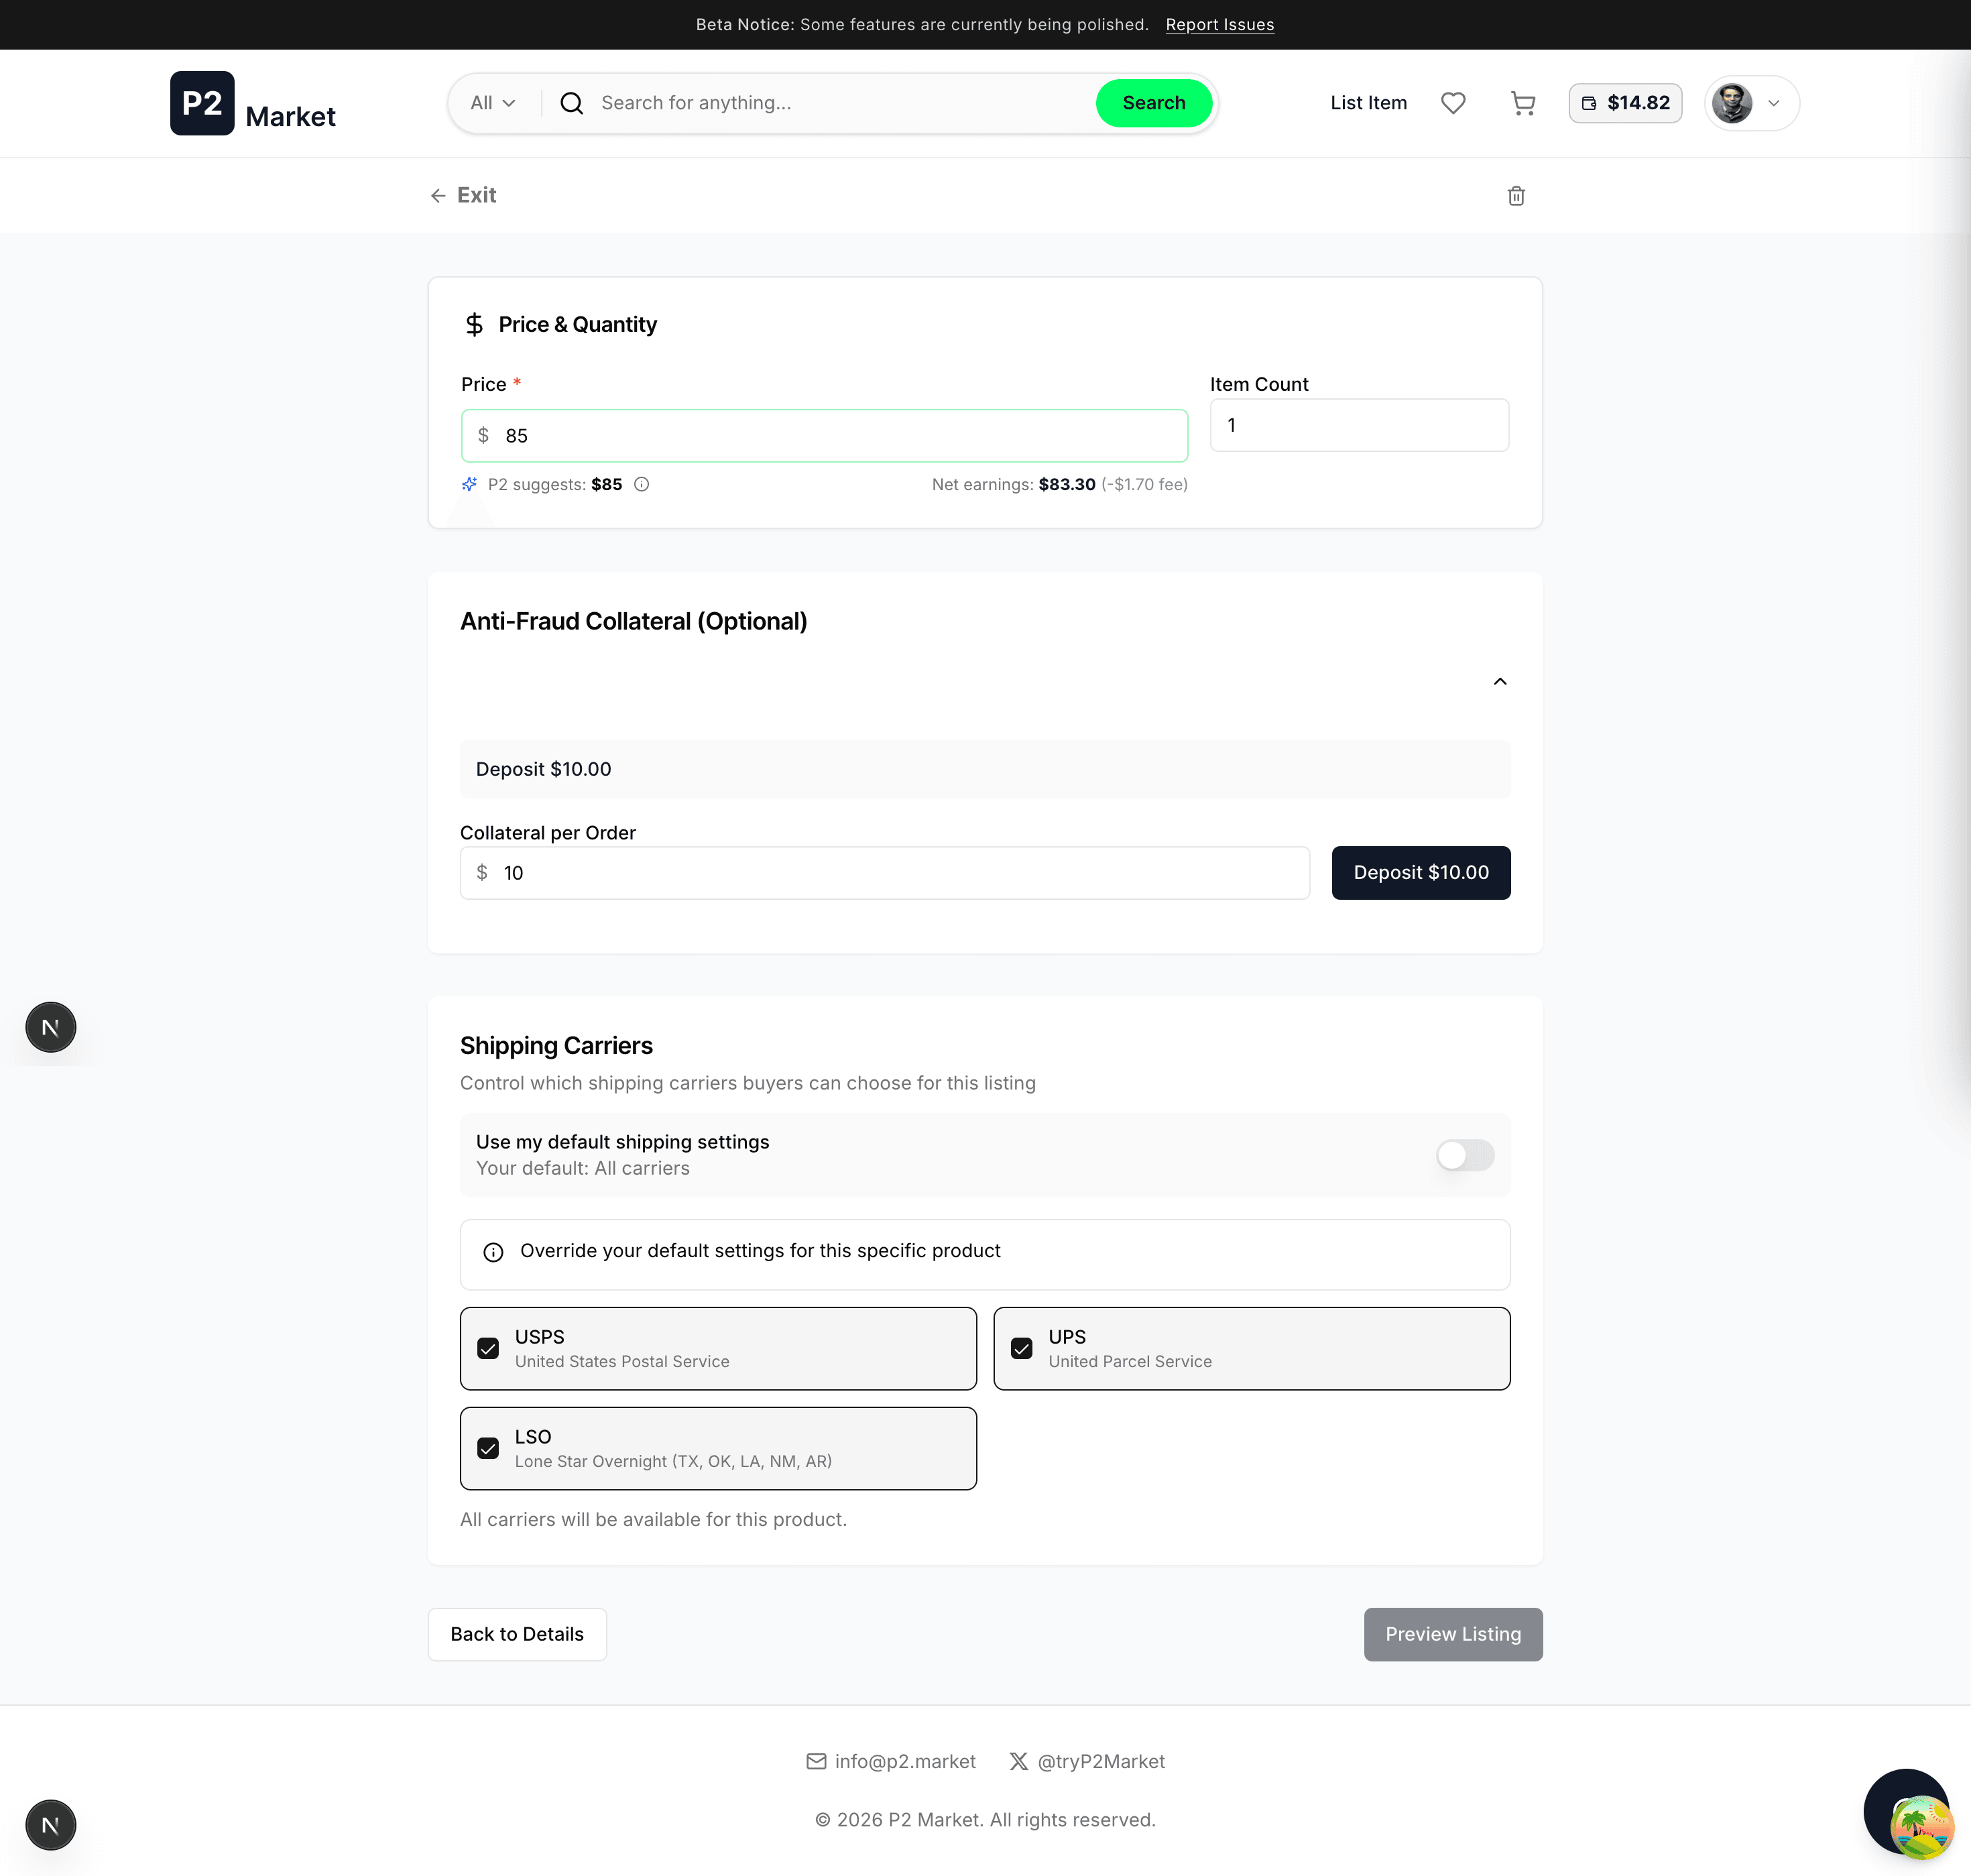Click the P2 suggests sparkle icon
Image resolution: width=1971 pixels, height=1876 pixels.
pyautogui.click(x=469, y=485)
